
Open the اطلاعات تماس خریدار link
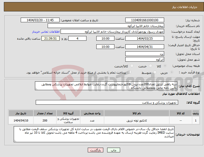pyautogui.click(x=46, y=32)
